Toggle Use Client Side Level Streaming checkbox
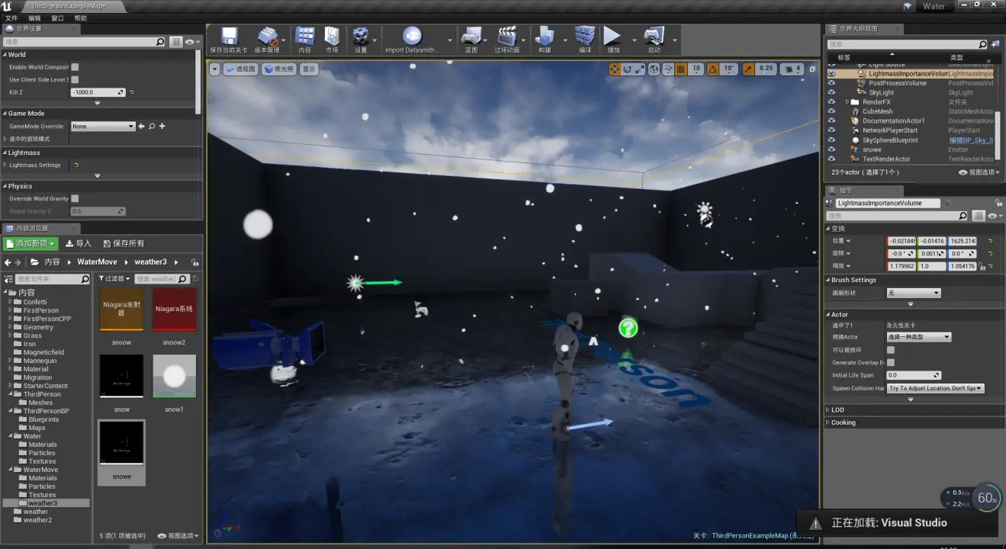Image resolution: width=1006 pixels, height=549 pixels. click(75, 79)
